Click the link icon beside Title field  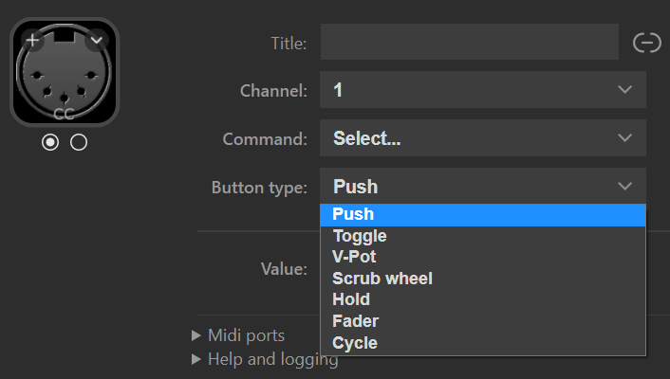[x=646, y=43]
